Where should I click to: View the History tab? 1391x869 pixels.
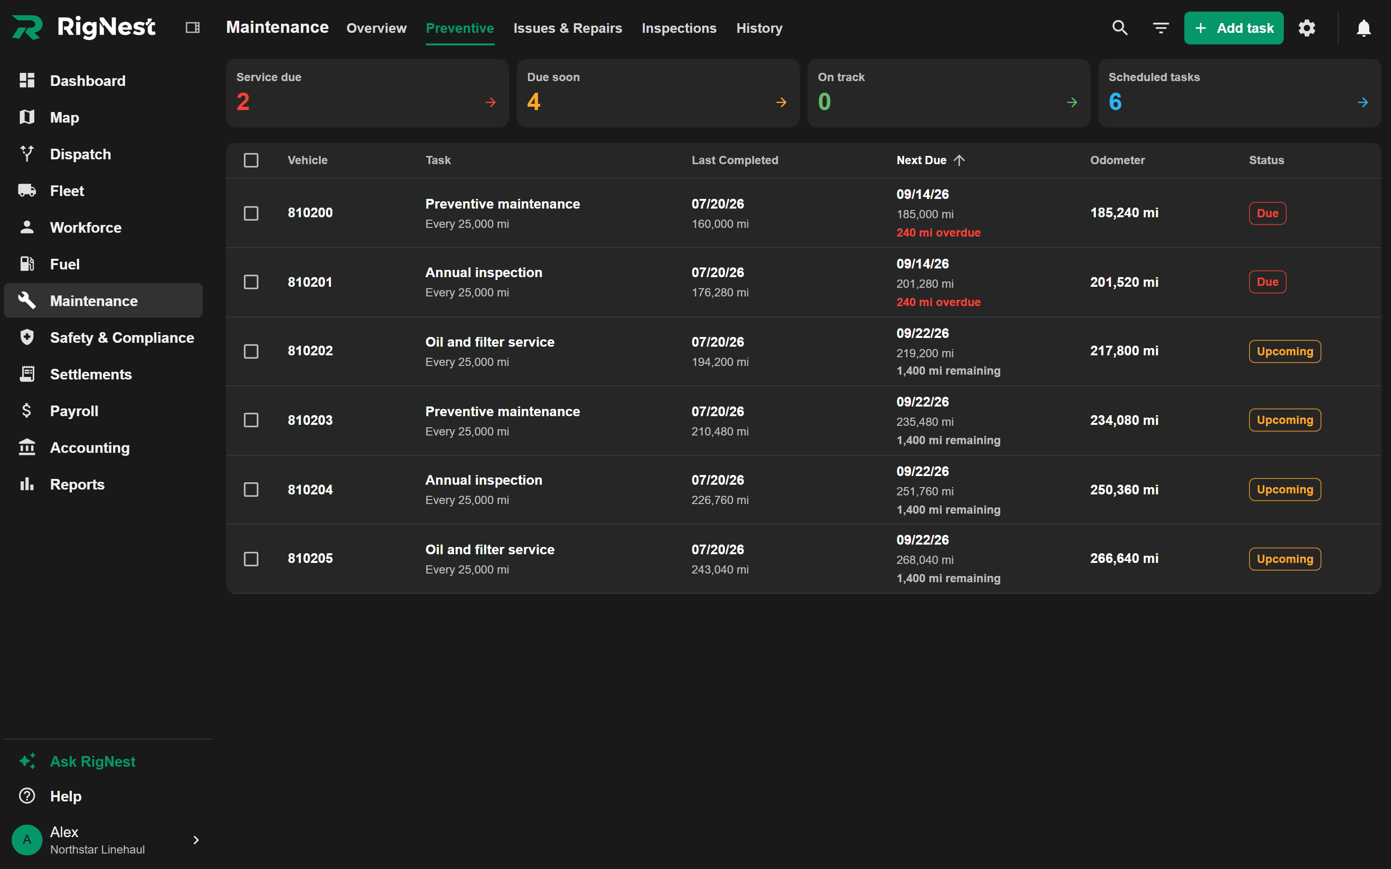pos(759,28)
